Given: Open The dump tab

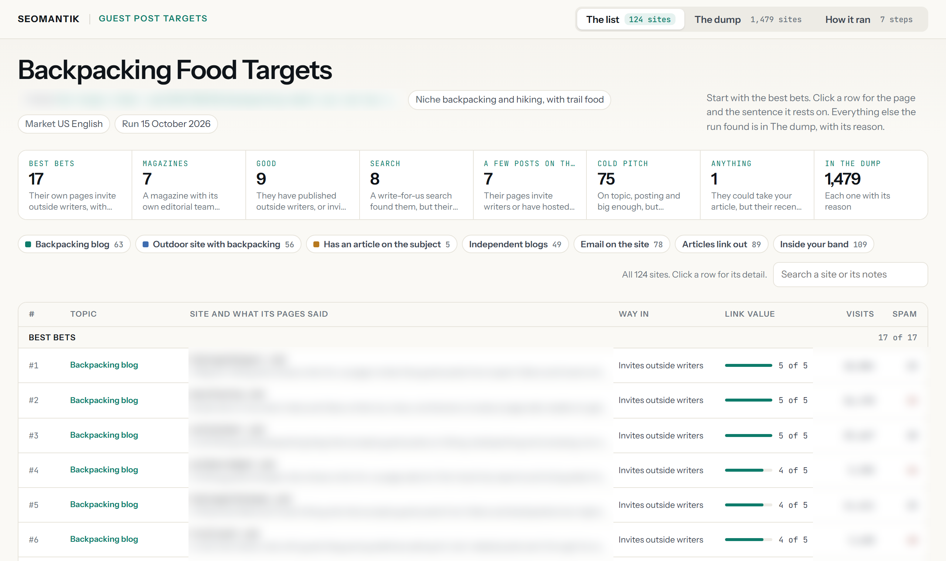Looking at the screenshot, I should click(748, 19).
